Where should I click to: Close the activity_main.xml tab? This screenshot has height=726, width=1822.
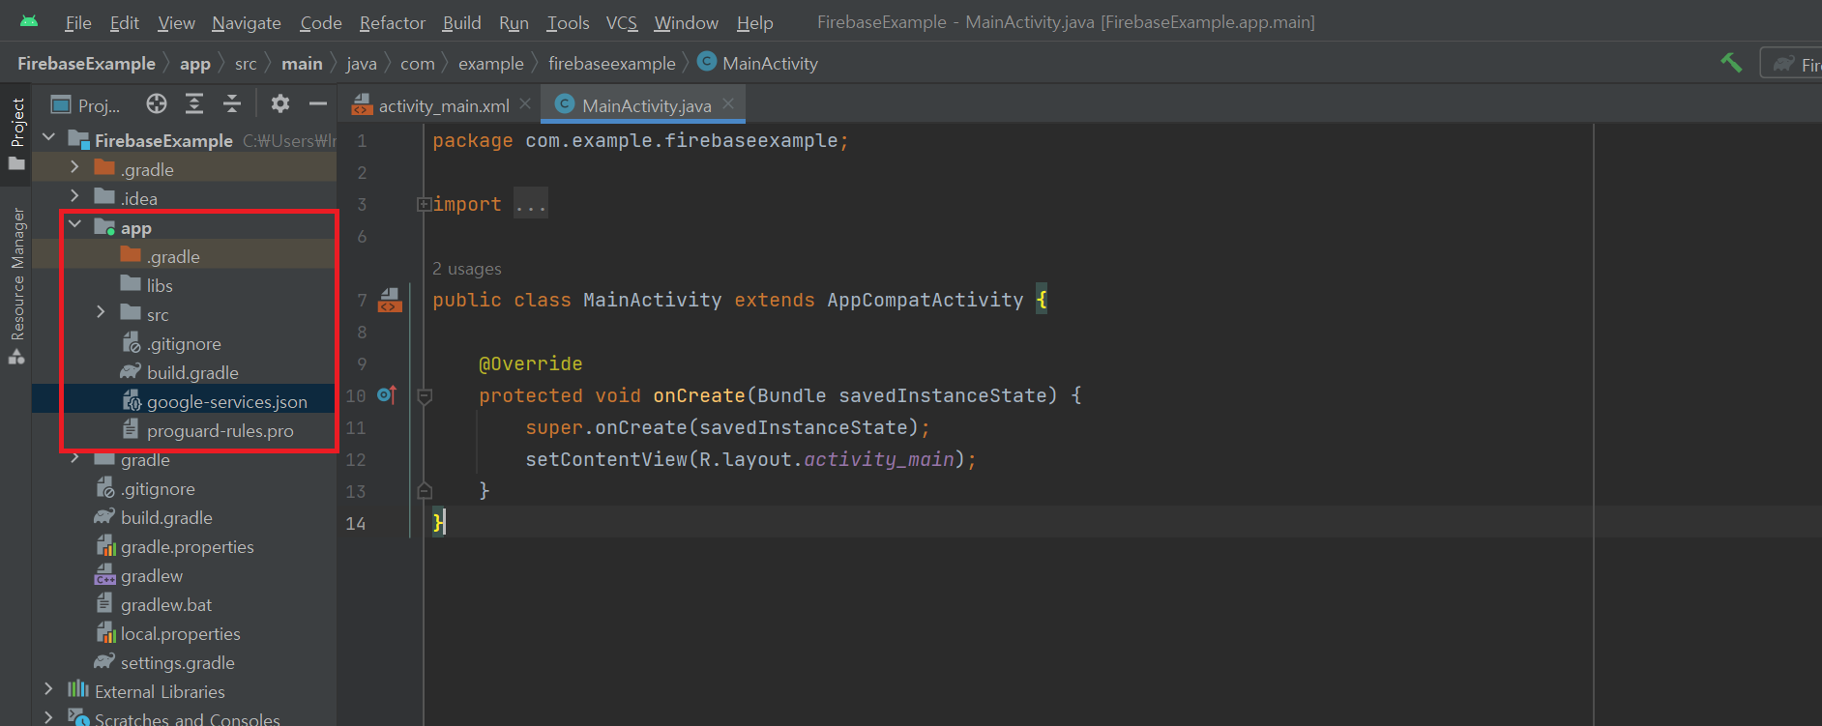tap(525, 103)
